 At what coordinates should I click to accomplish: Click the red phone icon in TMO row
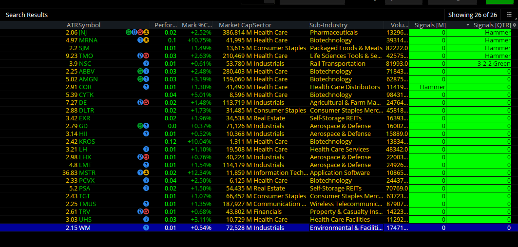(x=146, y=56)
